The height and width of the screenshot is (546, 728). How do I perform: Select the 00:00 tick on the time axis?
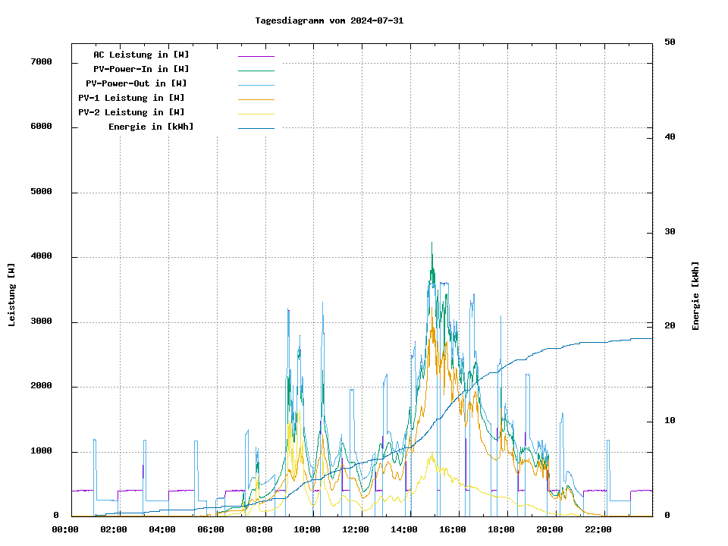pos(65,529)
